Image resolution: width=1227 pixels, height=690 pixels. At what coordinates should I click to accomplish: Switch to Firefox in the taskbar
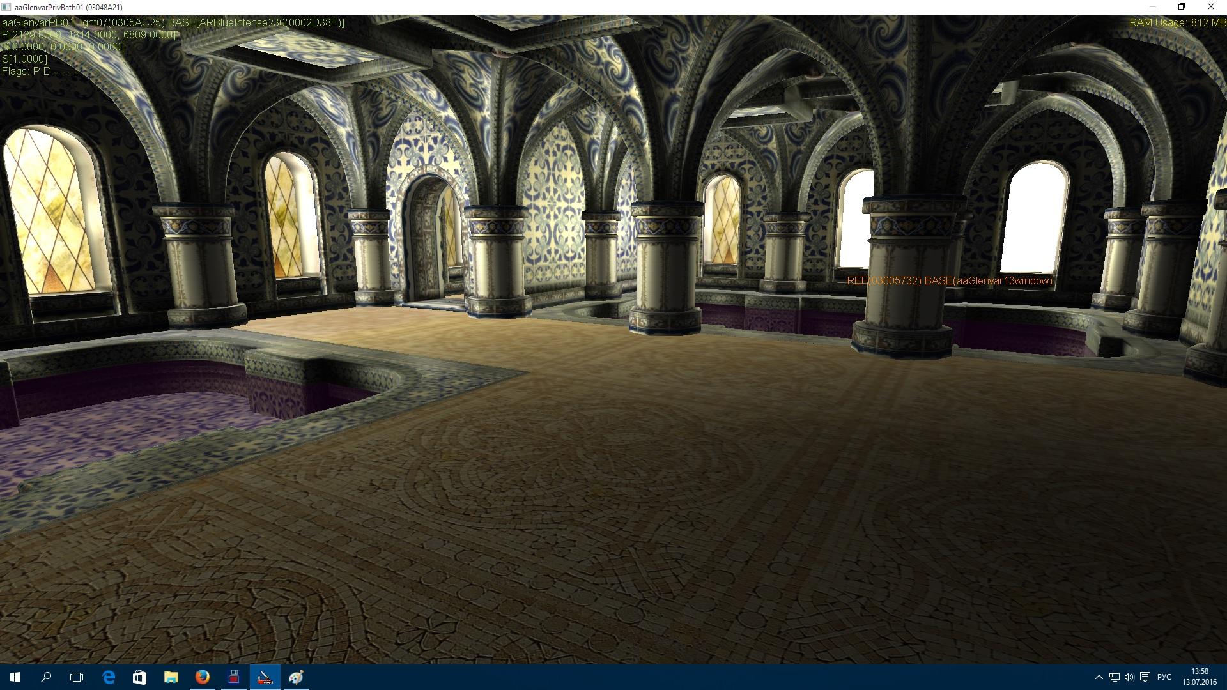(202, 677)
